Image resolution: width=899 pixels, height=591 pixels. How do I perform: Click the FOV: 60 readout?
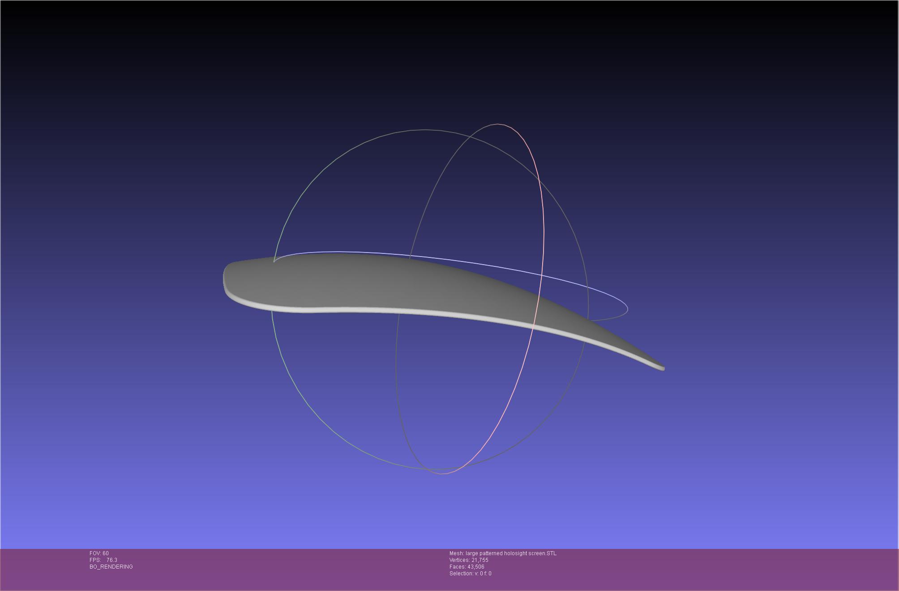99,553
